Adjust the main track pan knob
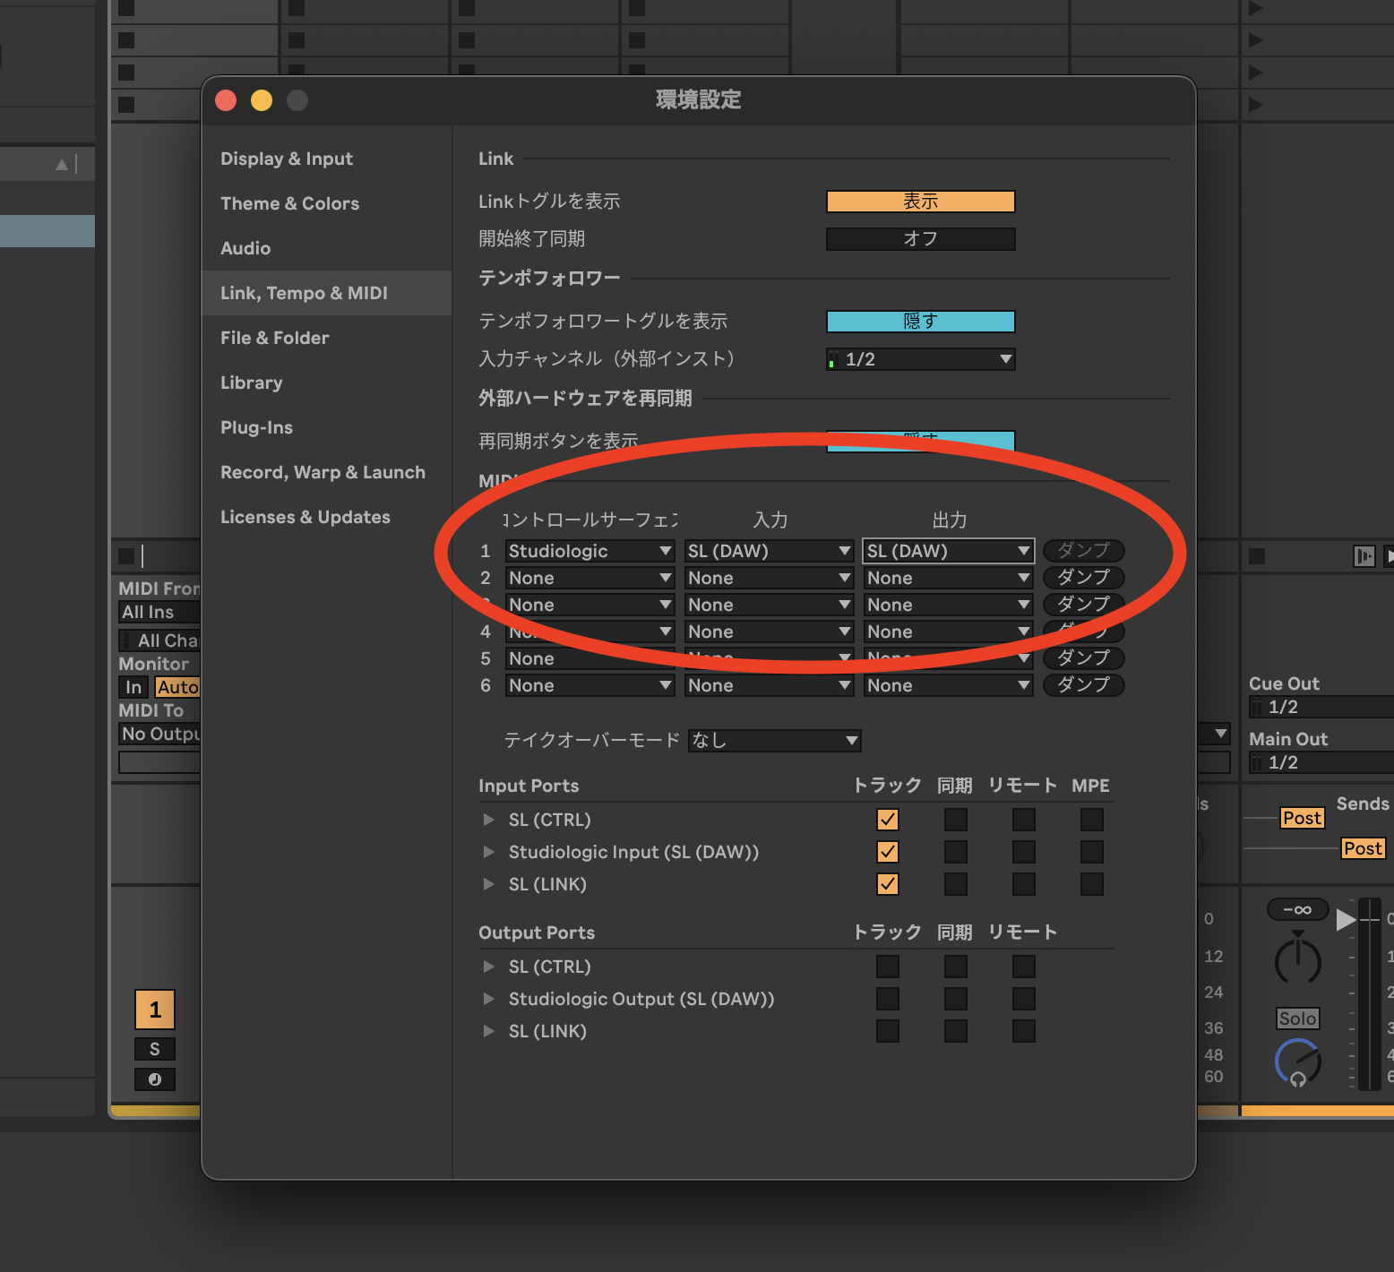 [1297, 961]
